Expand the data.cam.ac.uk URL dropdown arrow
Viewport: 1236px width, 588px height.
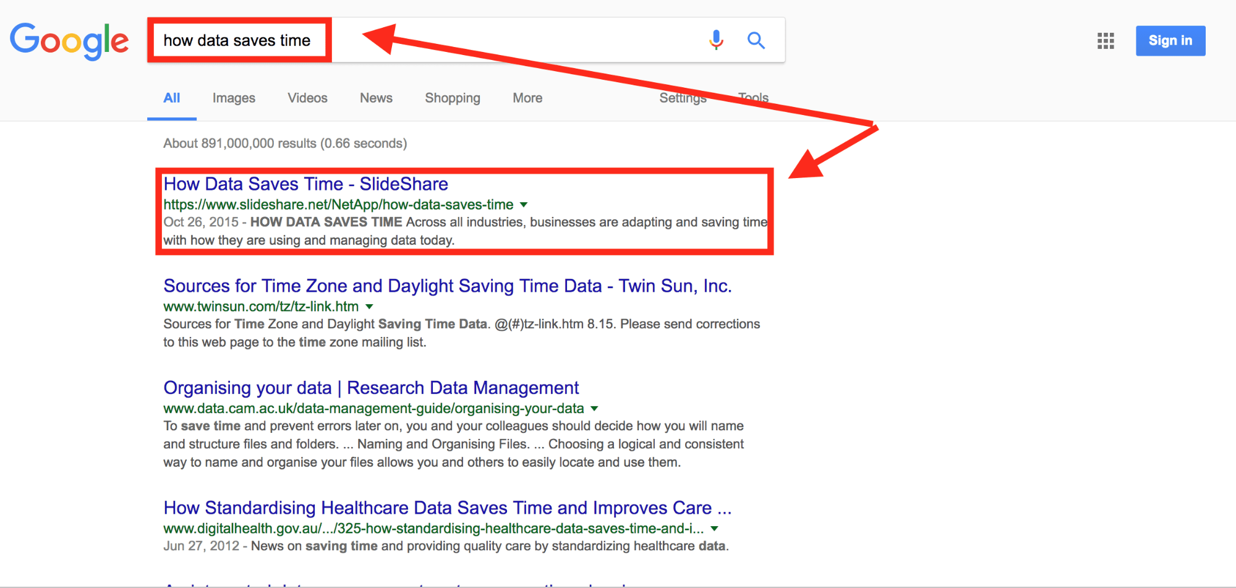[594, 409]
